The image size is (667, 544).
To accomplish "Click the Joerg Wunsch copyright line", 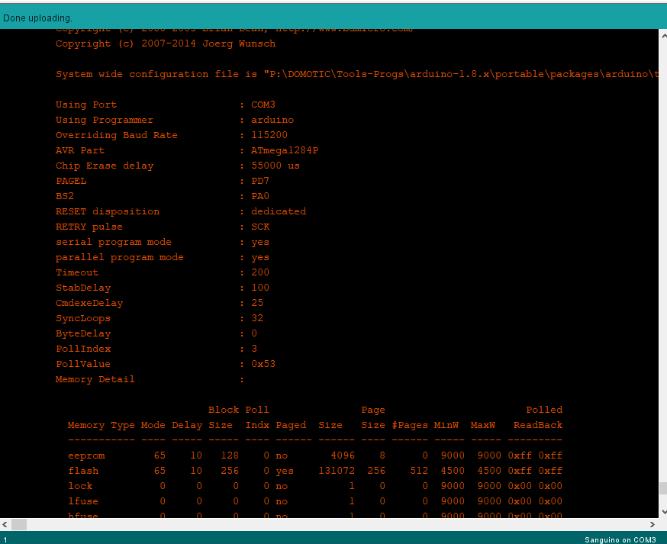I will click(x=166, y=43).
